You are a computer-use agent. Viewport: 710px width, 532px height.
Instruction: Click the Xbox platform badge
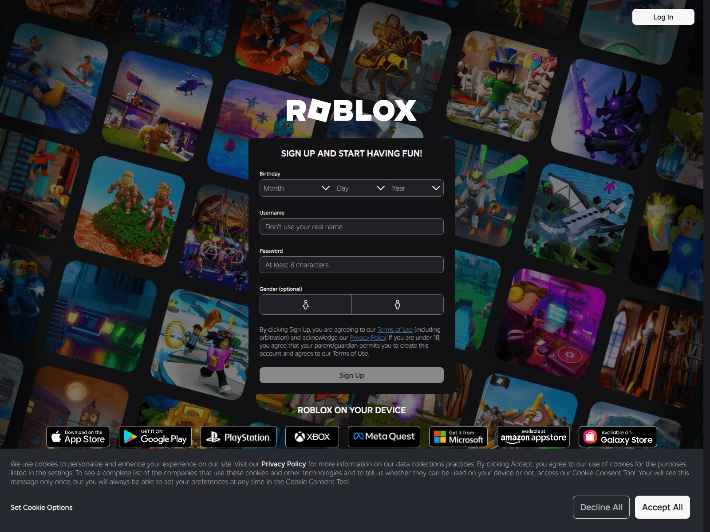312,437
